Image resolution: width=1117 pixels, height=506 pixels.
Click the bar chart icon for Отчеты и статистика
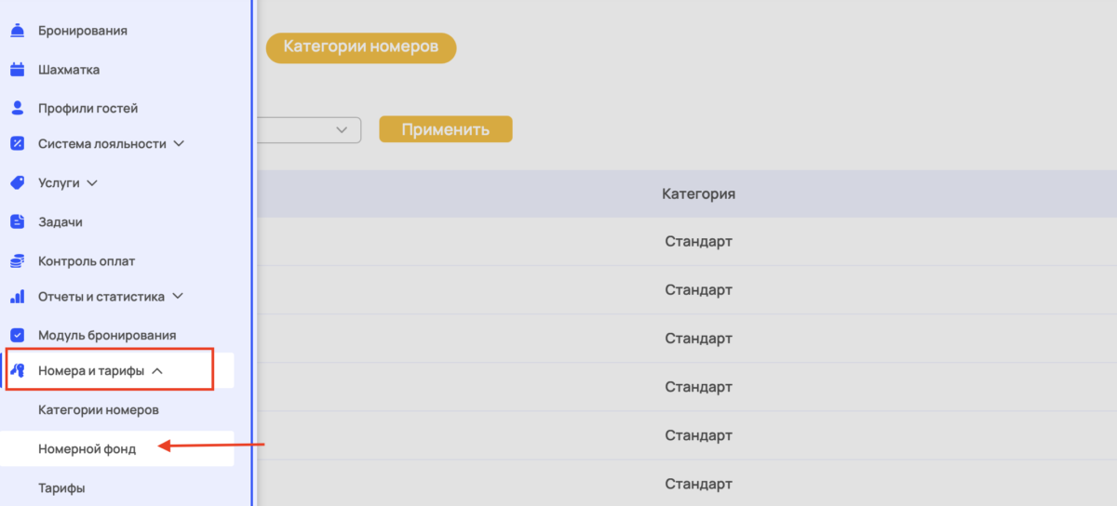pyautogui.click(x=17, y=297)
